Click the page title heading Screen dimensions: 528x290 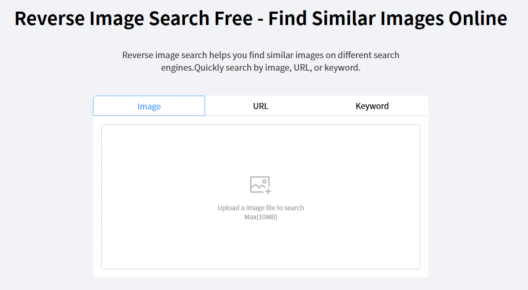pyautogui.click(x=260, y=18)
